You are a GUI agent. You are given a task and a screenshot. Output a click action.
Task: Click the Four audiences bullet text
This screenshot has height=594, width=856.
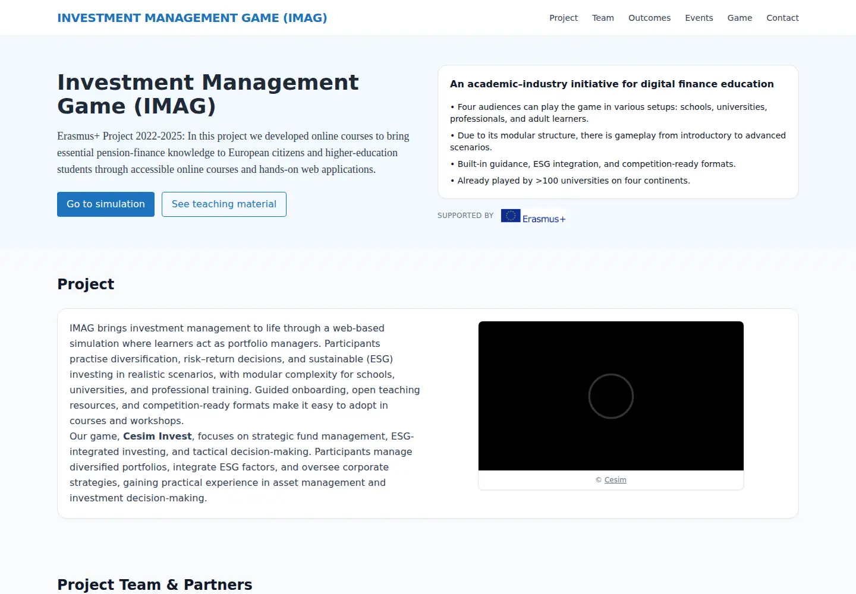(x=609, y=113)
